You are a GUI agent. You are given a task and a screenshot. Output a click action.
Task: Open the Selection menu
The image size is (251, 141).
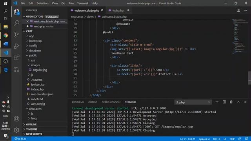[42, 3]
